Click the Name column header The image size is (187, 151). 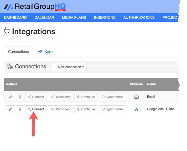151,84
